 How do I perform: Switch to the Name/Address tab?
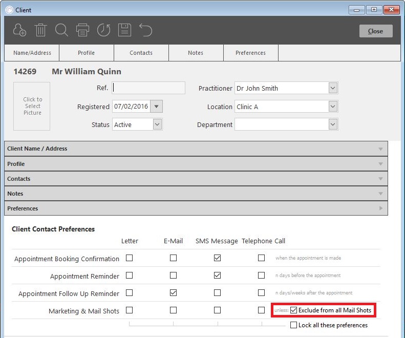click(32, 53)
